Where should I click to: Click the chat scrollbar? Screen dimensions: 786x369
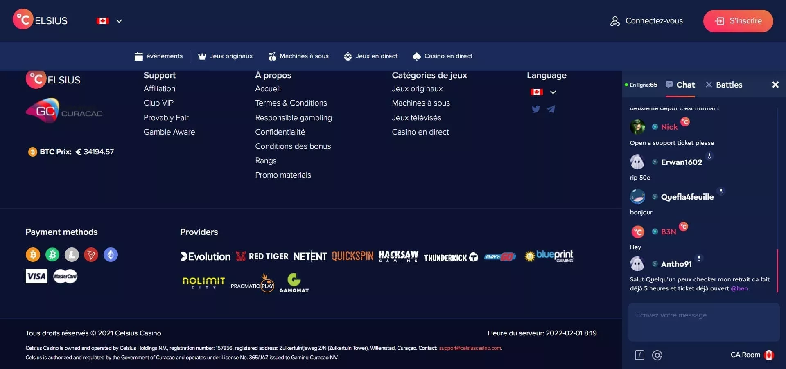pyautogui.click(x=777, y=270)
